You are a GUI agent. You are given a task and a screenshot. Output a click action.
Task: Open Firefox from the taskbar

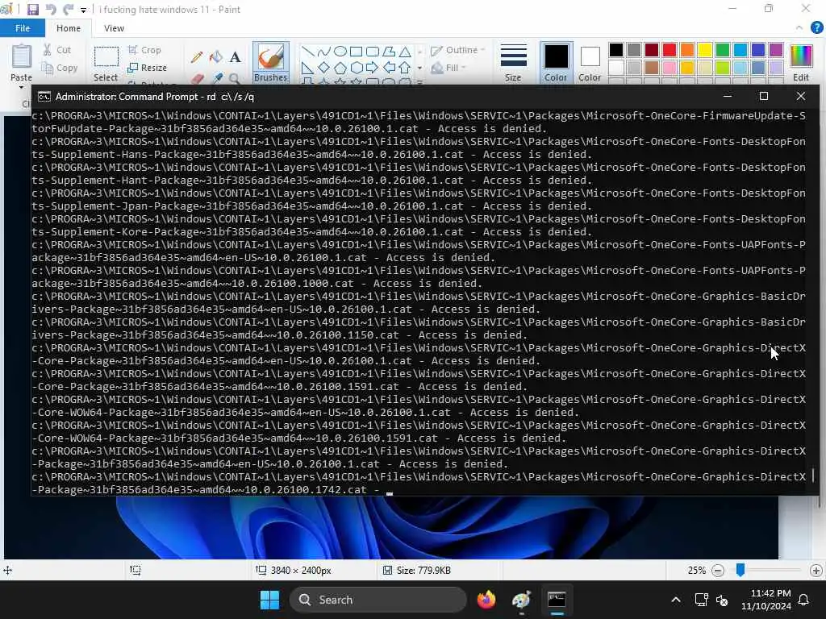coord(486,600)
